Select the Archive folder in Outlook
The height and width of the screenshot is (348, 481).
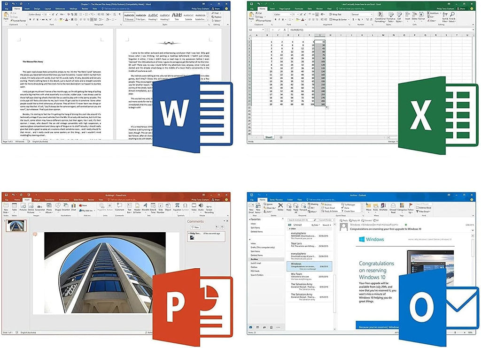coord(254,259)
